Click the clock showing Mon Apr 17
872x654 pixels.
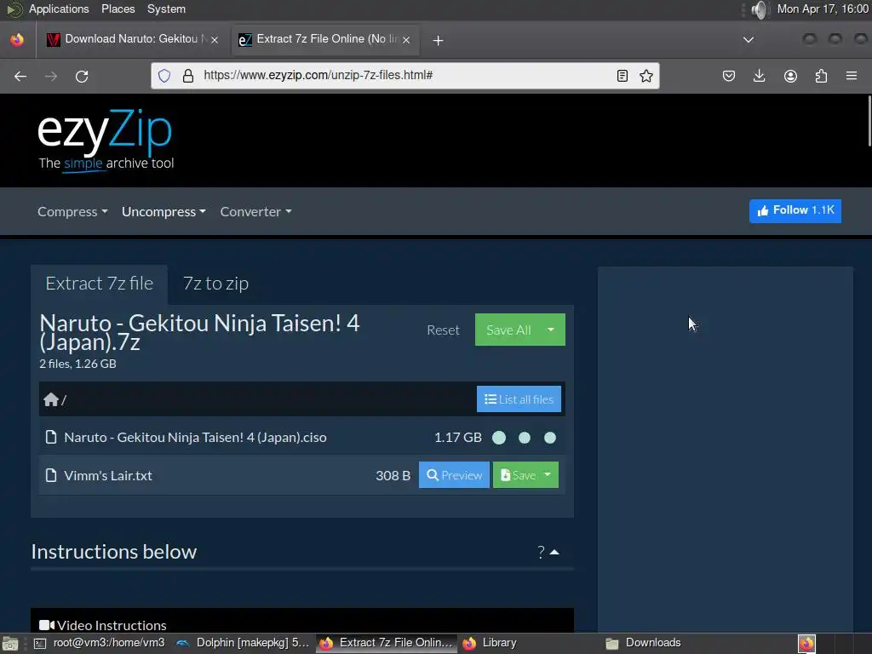tap(823, 9)
